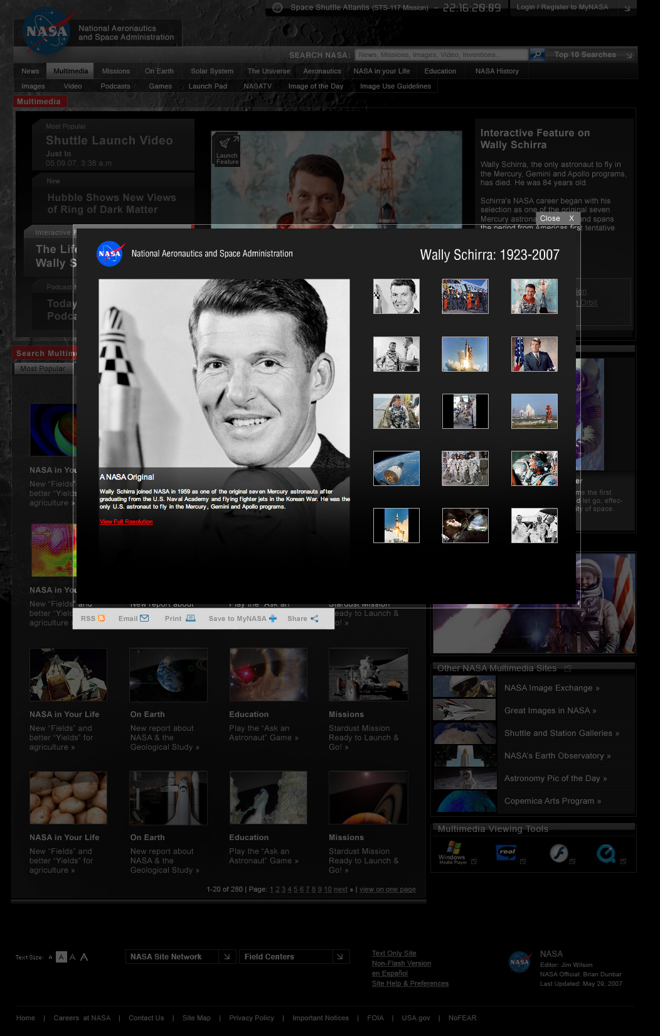This screenshot has height=1036, width=660.
Task: Click the view on one page link
Action: point(388,890)
